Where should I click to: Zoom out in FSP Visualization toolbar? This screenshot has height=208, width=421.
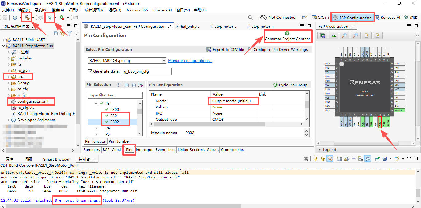tap(345, 35)
